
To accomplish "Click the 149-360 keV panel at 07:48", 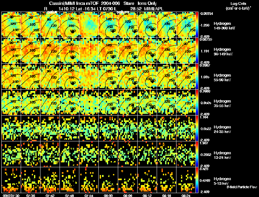I will [70, 25].
